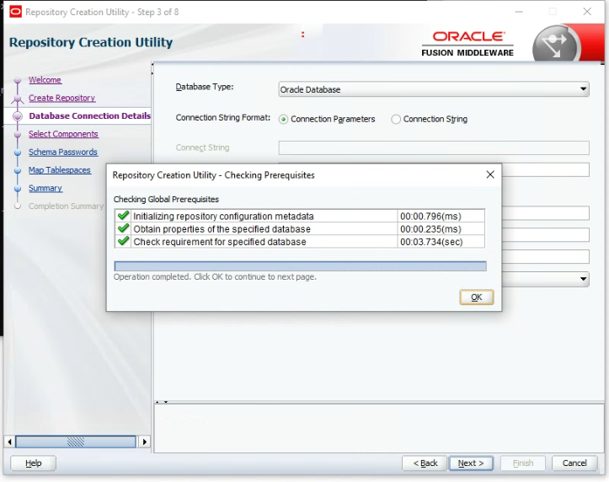Open the Summary step link
Screen dimensions: 609x482
click(45, 188)
